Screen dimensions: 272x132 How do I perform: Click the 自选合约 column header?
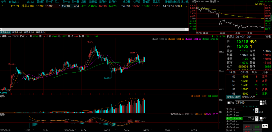click(14, 2)
